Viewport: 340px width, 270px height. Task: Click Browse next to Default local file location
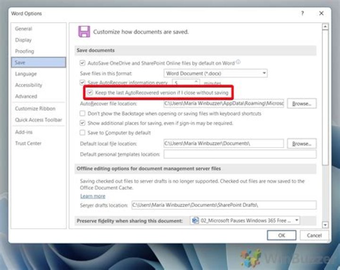click(x=302, y=144)
